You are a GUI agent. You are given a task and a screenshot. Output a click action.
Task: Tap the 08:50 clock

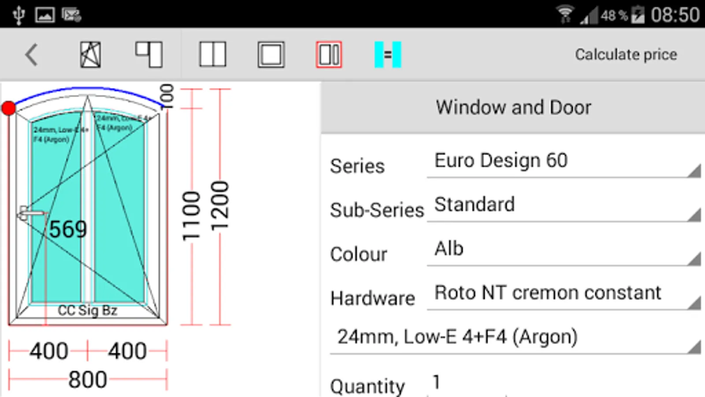pos(675,15)
